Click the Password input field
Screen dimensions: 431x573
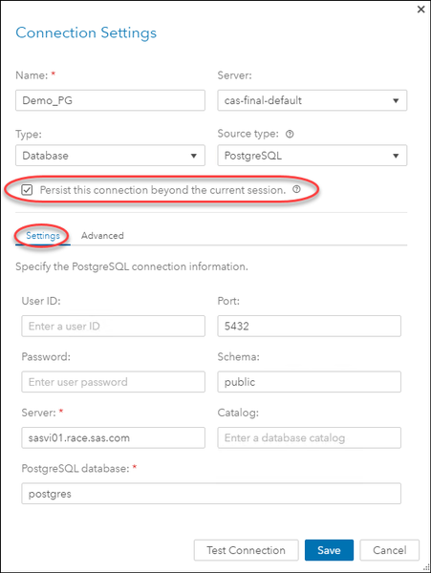click(113, 382)
